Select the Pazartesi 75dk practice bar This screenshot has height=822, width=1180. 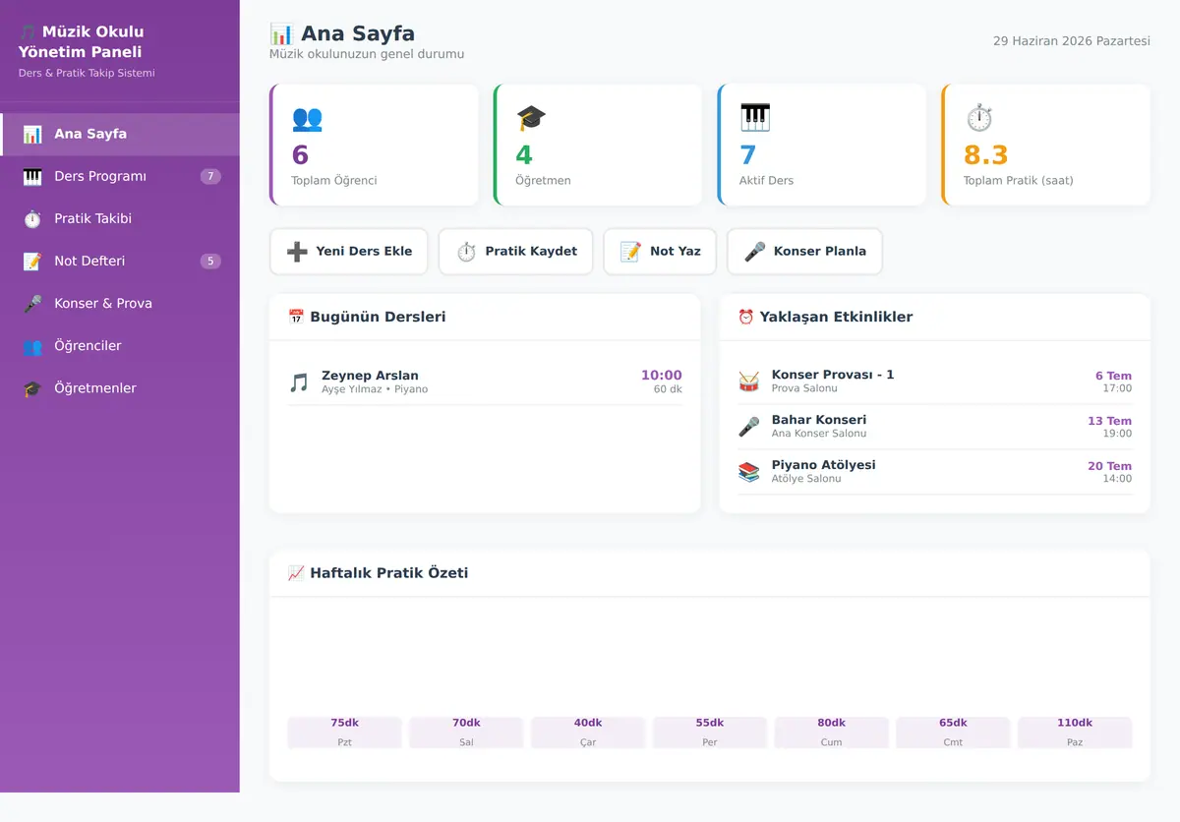(x=344, y=733)
